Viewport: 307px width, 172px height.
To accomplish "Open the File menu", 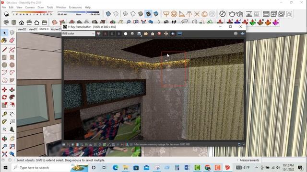I will [4, 7].
